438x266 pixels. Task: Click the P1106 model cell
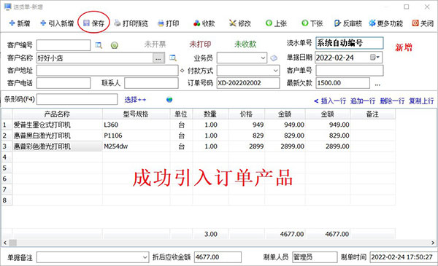pyautogui.click(x=136, y=136)
